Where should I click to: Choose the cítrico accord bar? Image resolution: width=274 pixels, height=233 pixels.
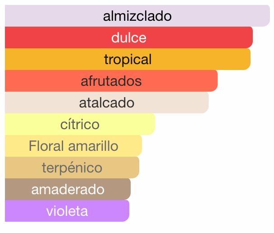[x=80, y=124]
